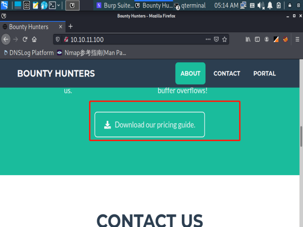Toggle the sidebar view icon

point(257,40)
